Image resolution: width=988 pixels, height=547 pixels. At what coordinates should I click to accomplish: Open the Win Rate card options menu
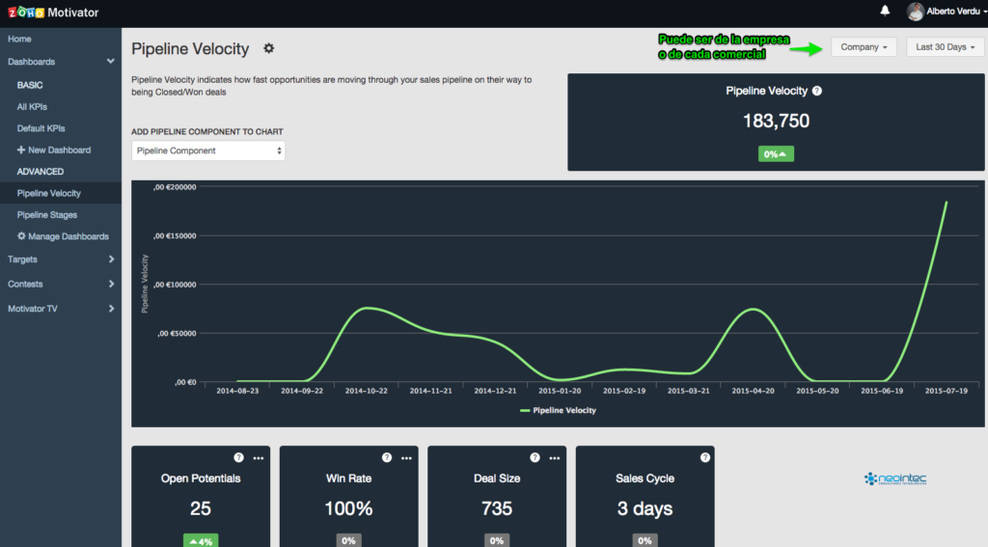click(406, 458)
